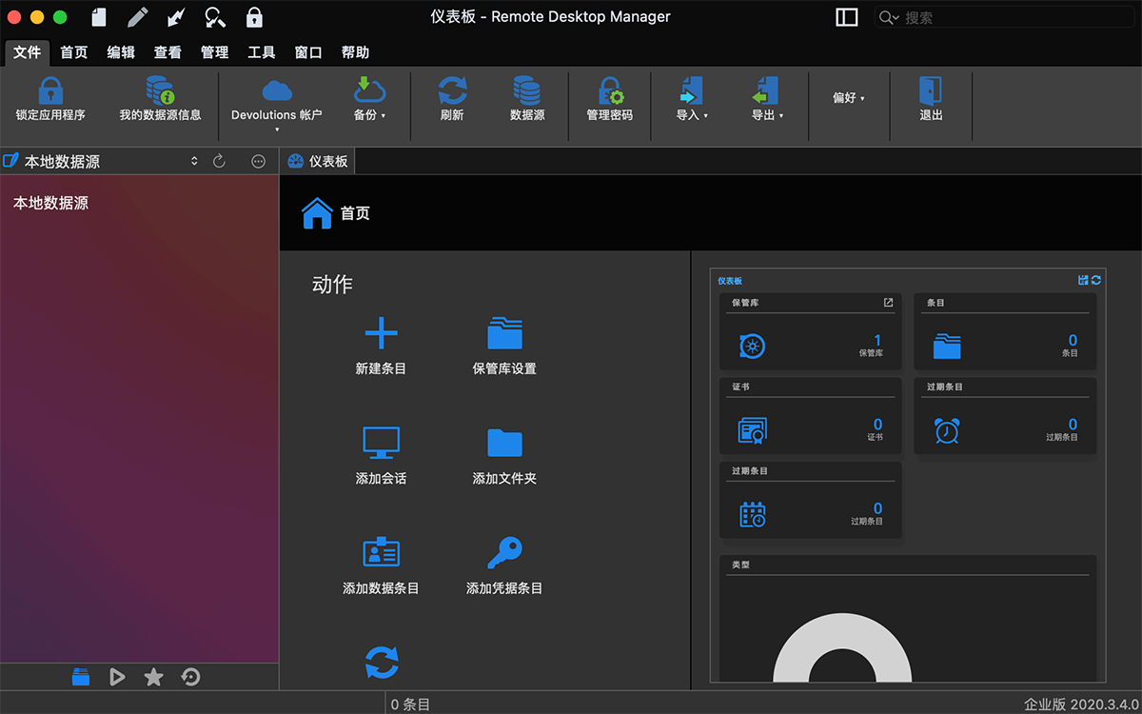This screenshot has height=714, width=1142.
Task: Open the 保管库 card external link icon
Action: pyautogui.click(x=888, y=303)
